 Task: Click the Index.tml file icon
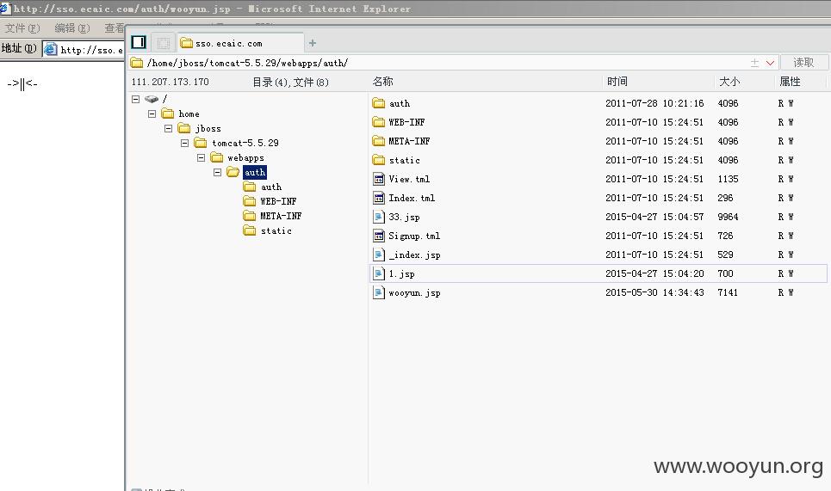click(x=378, y=198)
